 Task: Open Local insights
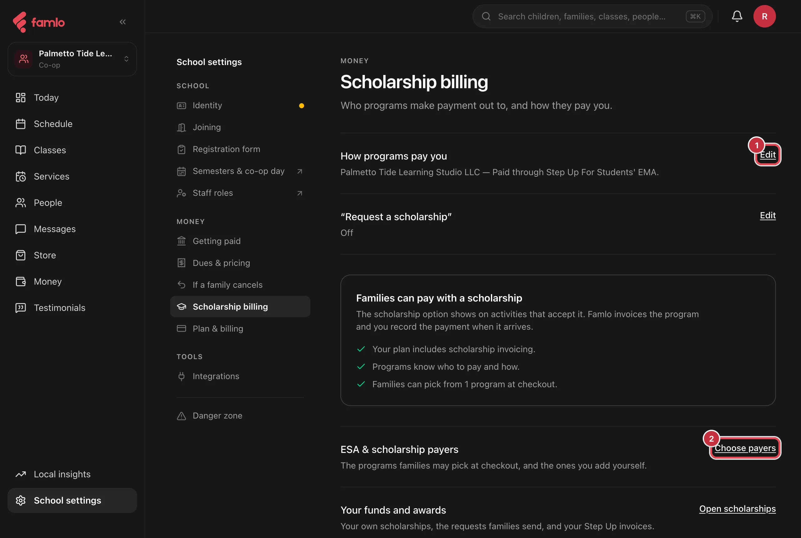[x=72, y=474]
